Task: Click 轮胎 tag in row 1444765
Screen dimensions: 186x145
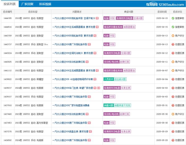Action: (x=106, y=18)
